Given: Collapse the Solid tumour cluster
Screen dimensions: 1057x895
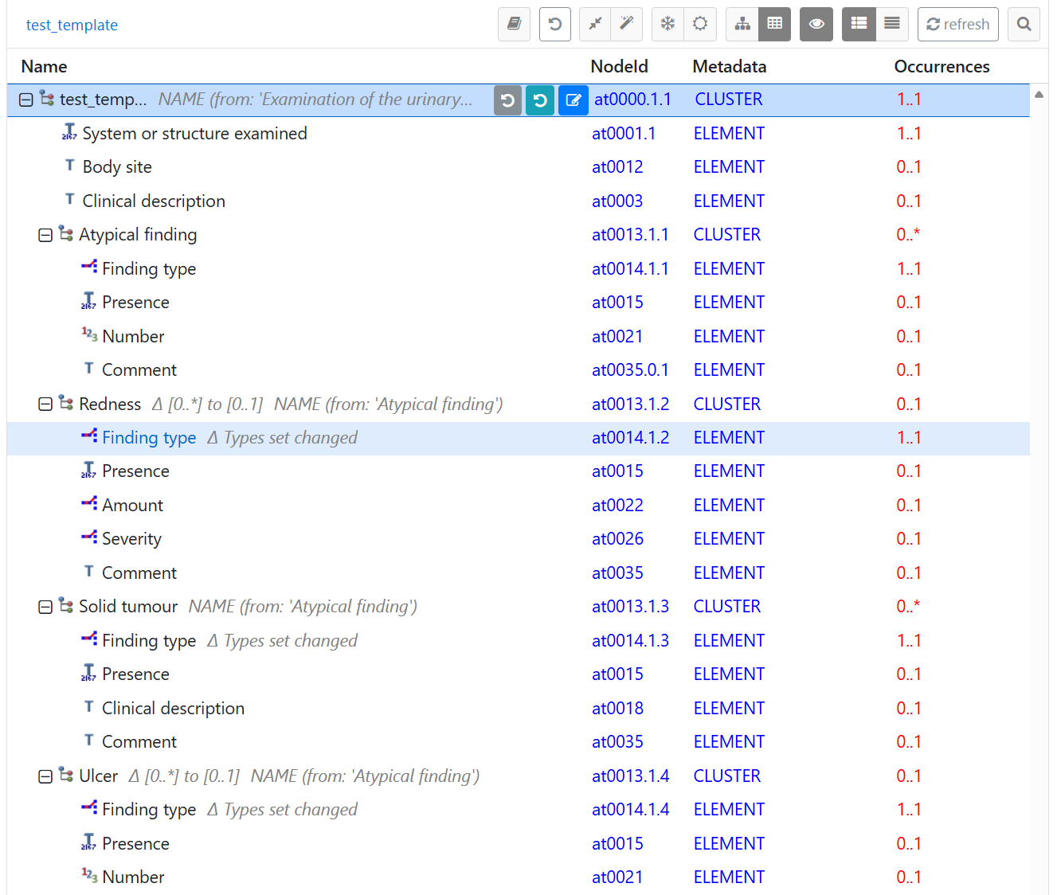Looking at the screenshot, I should (45, 607).
